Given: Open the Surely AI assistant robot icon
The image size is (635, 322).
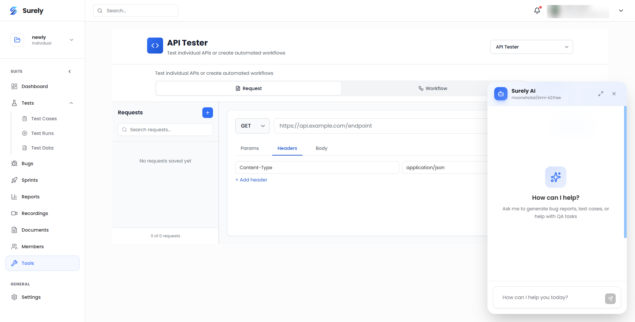Looking at the screenshot, I should (x=501, y=94).
